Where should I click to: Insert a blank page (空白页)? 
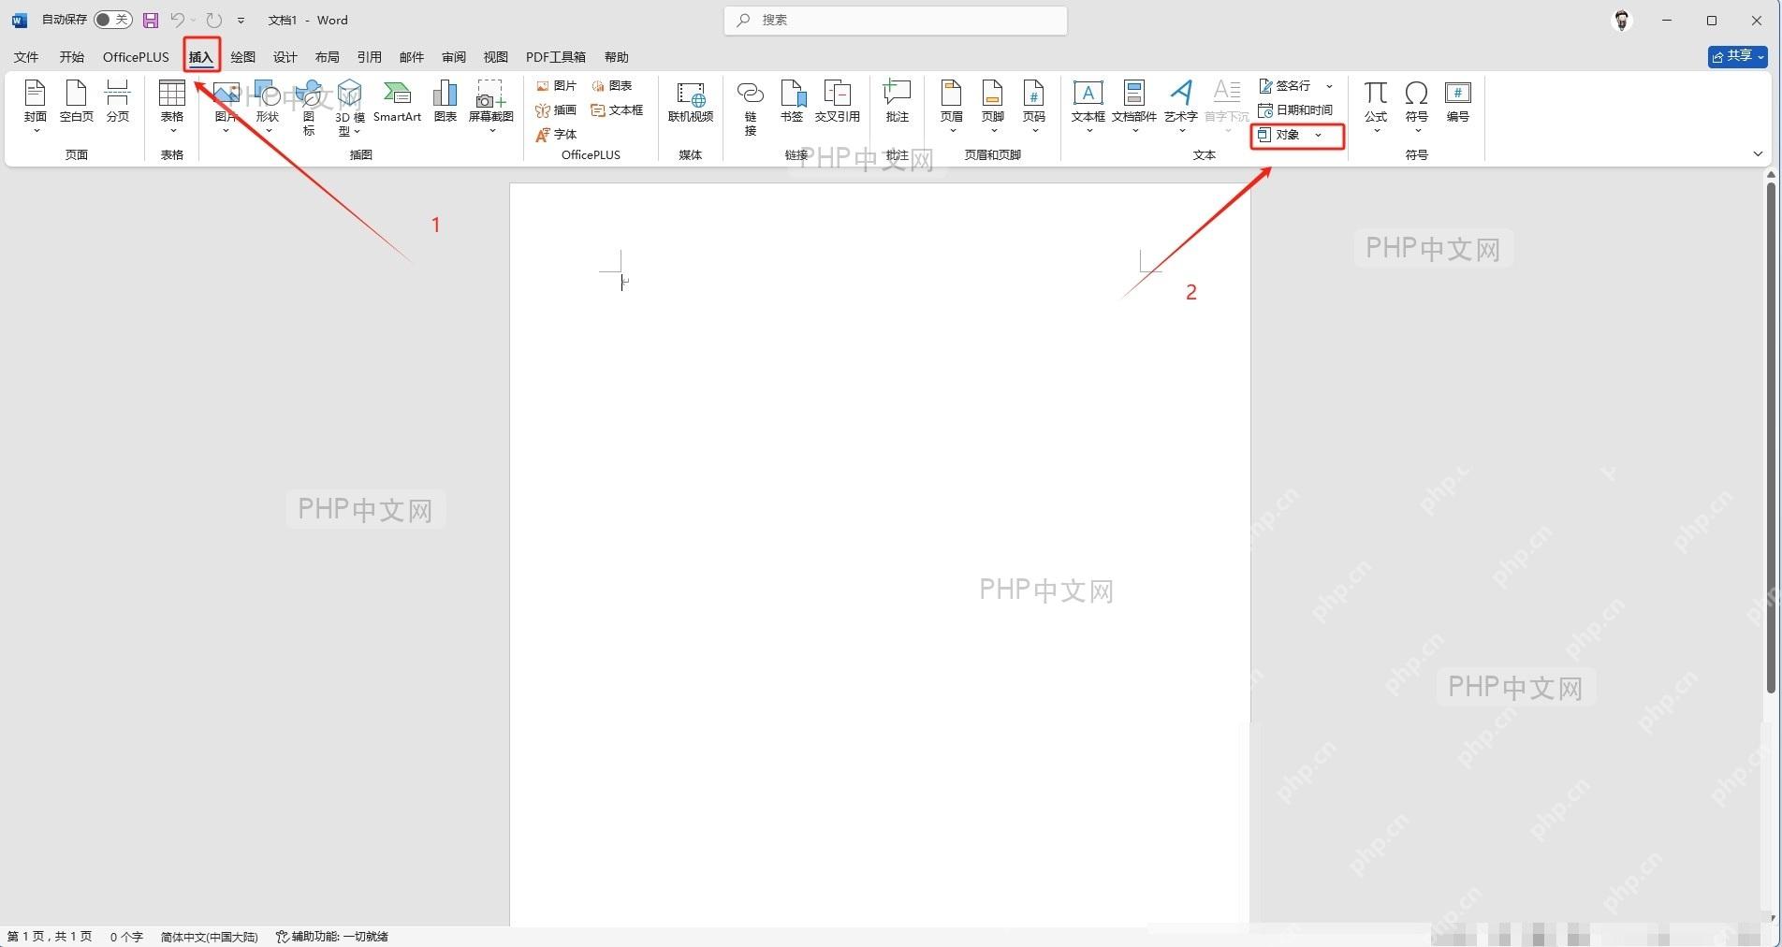click(x=77, y=102)
